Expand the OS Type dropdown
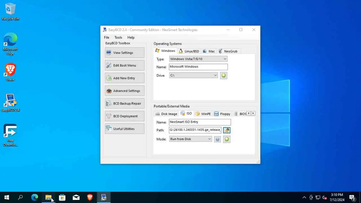This screenshot has height=203, width=361. [x=198, y=59]
